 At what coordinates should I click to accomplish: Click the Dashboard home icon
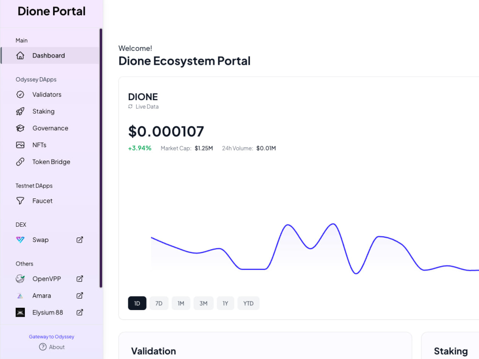tap(20, 55)
